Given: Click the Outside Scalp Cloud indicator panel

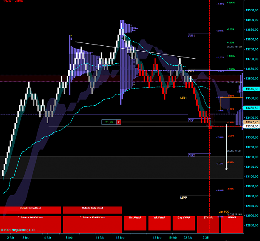Looking at the screenshot, I should 92,210.
